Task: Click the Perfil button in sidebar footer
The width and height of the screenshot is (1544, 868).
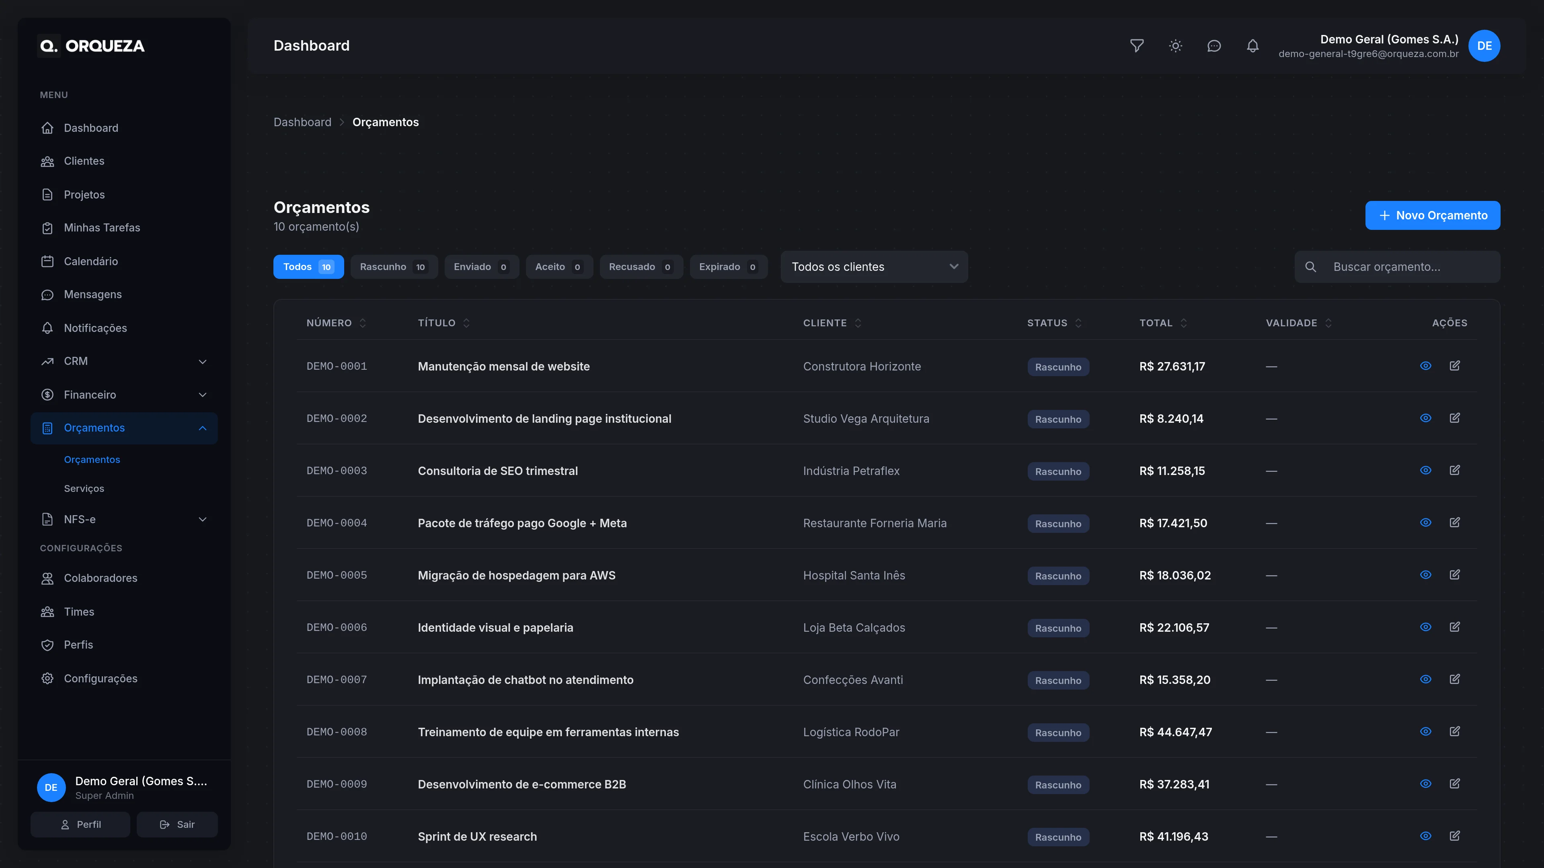Action: pyautogui.click(x=80, y=824)
